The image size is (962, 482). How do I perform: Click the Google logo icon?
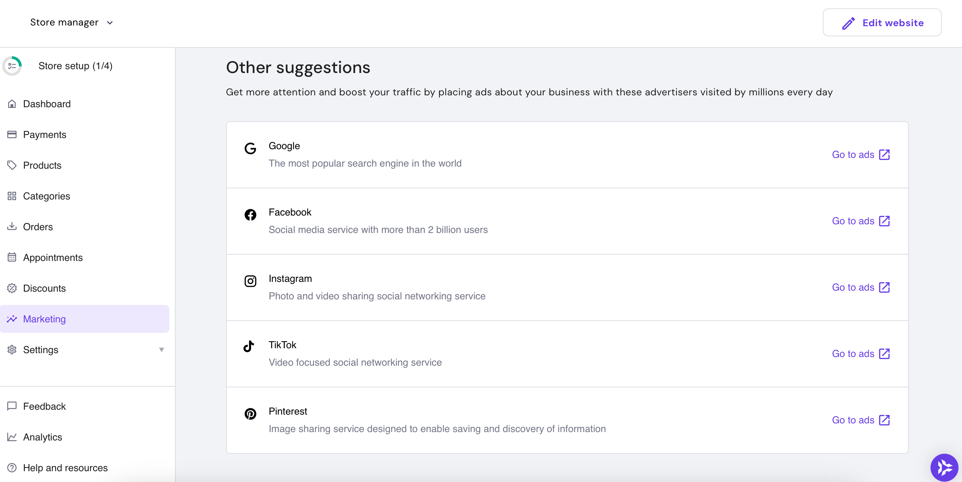250,148
